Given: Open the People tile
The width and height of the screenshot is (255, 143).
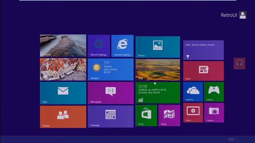Looking at the screenshot, I should coord(63,117).
